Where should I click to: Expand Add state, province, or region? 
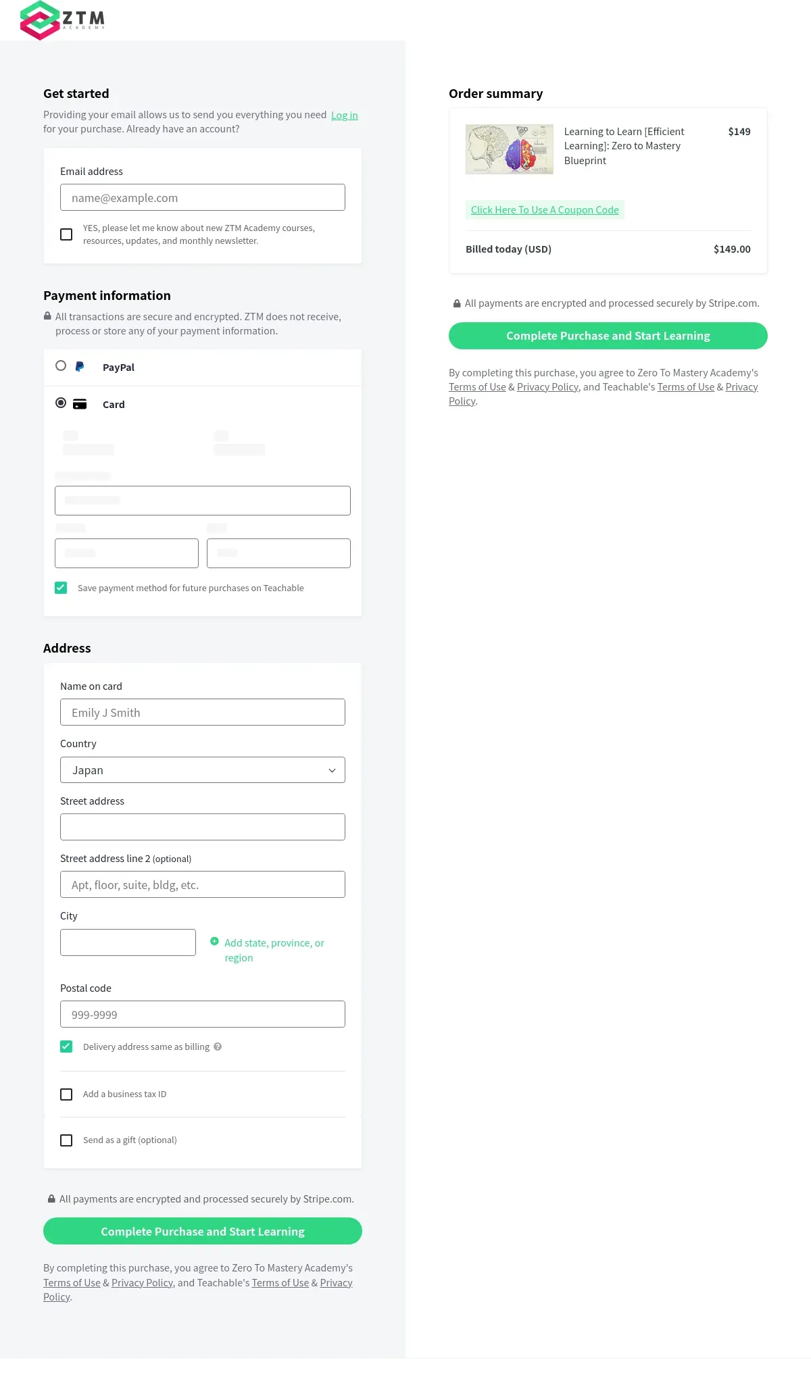tap(274, 950)
